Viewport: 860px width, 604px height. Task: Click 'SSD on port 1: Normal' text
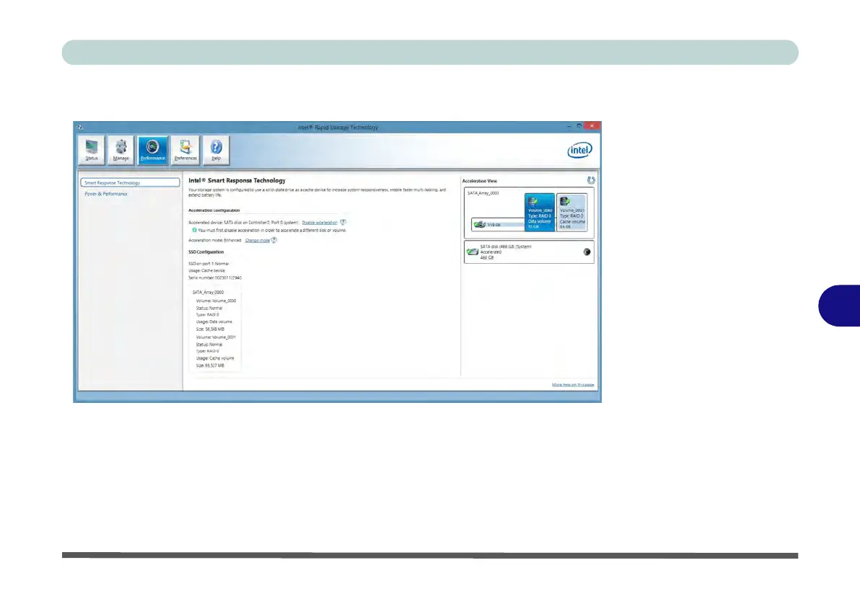pos(209,264)
